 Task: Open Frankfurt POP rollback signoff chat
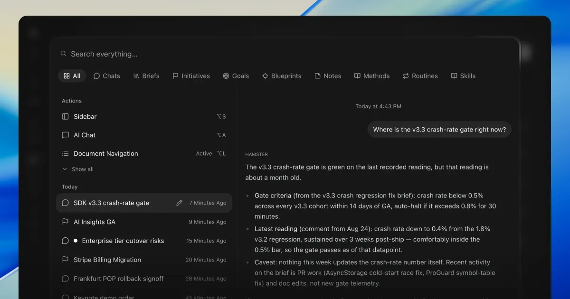click(144, 279)
